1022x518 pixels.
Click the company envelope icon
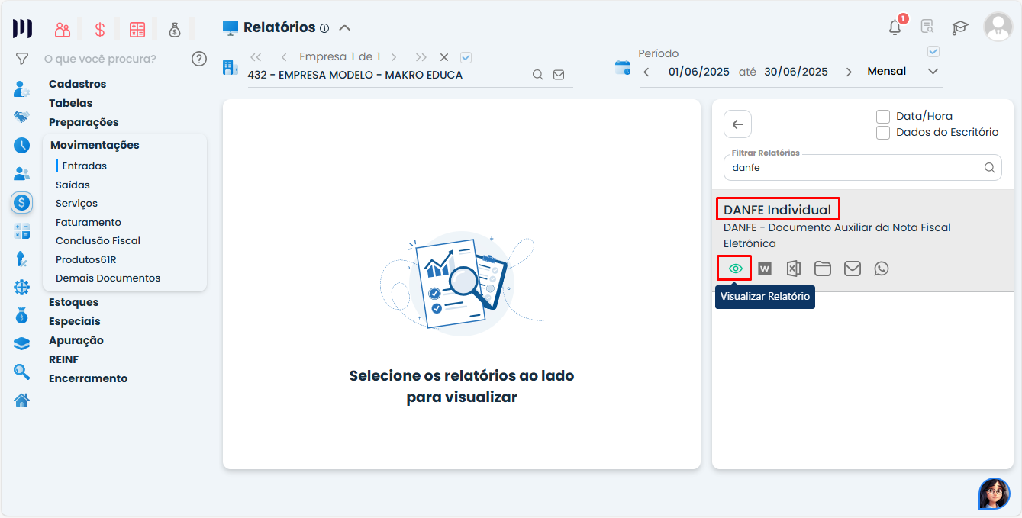click(559, 75)
